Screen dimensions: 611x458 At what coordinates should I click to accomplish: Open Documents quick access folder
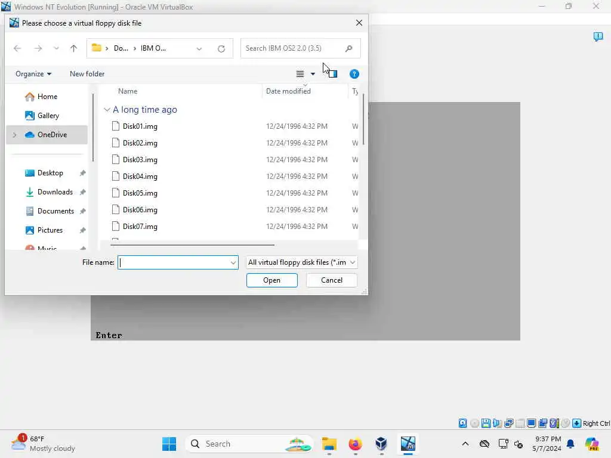55,211
